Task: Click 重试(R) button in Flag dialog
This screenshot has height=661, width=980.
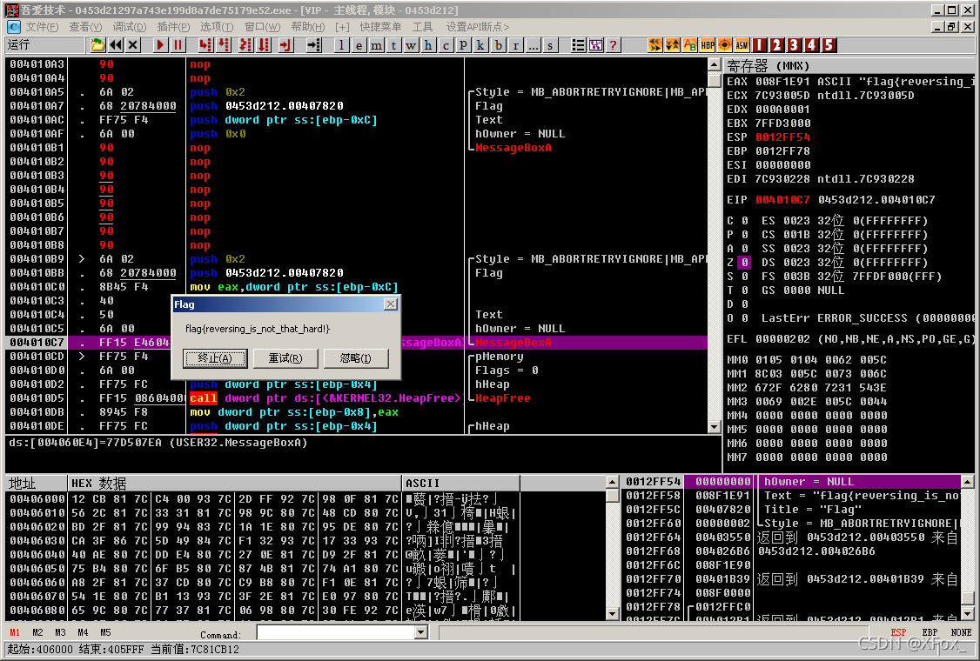Action: pos(285,358)
